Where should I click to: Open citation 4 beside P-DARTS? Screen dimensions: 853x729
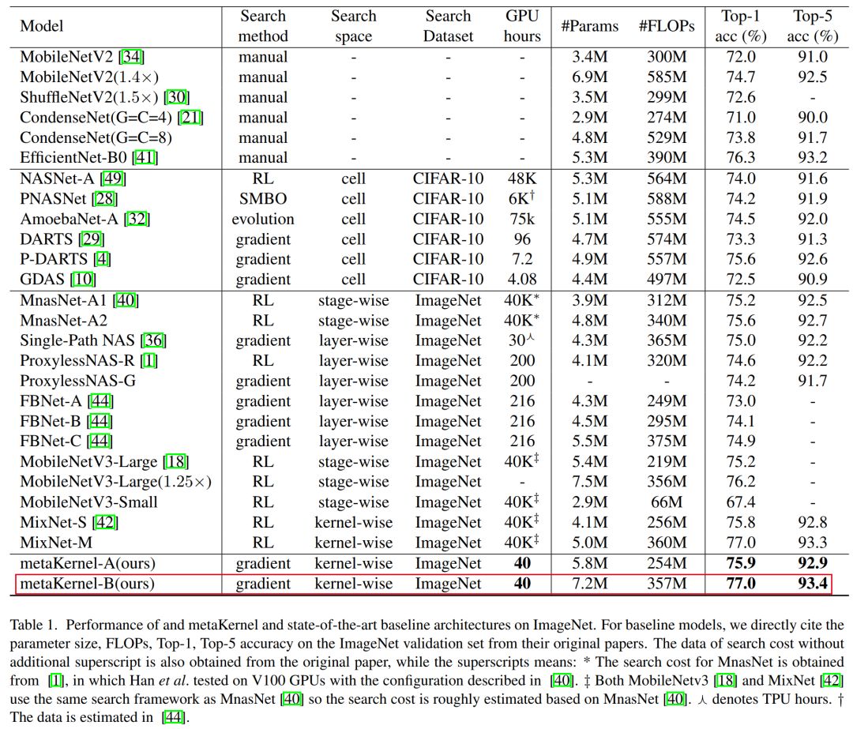[x=102, y=259]
